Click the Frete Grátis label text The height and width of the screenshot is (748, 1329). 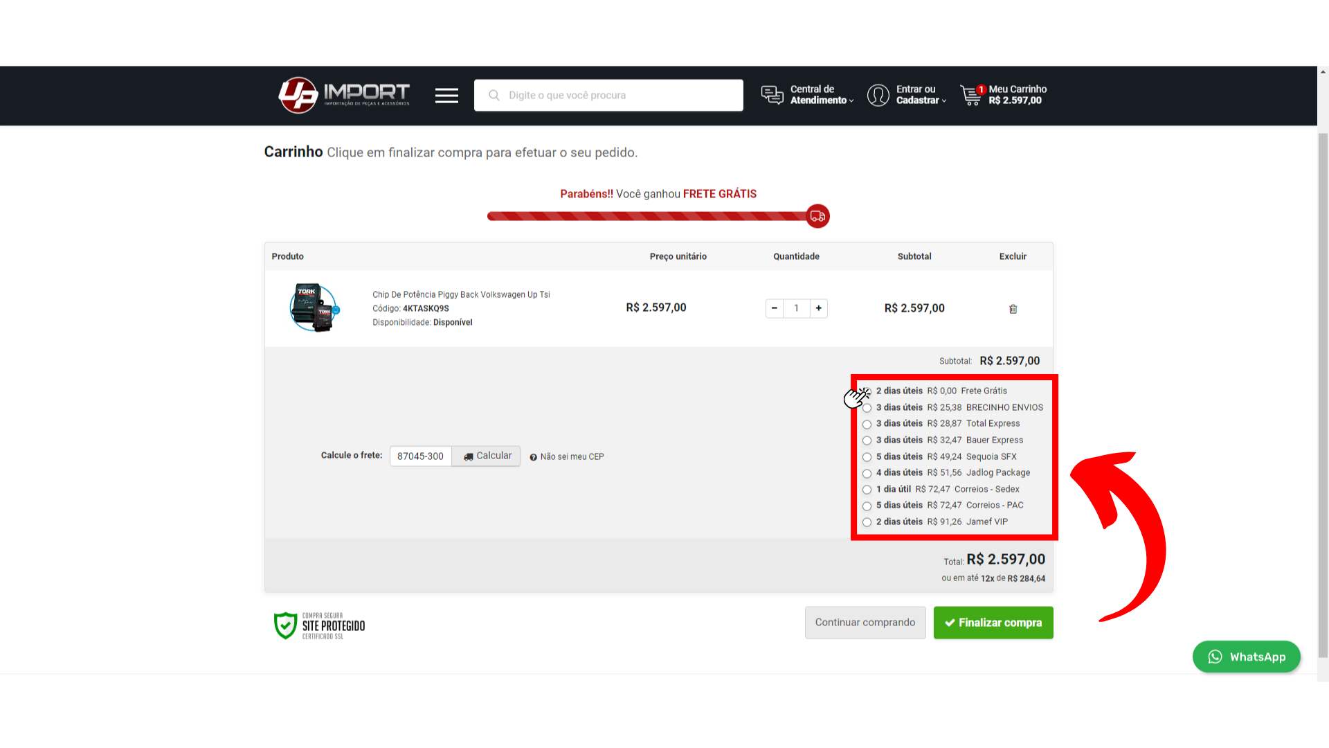(x=984, y=391)
